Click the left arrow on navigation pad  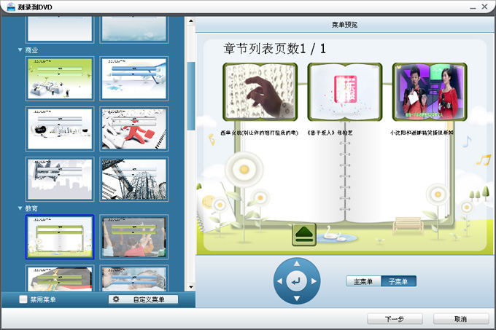point(279,281)
